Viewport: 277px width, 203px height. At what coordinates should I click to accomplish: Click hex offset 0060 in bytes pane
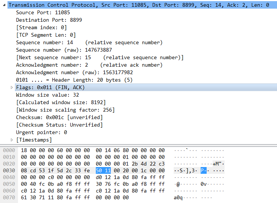[x=9, y=191]
